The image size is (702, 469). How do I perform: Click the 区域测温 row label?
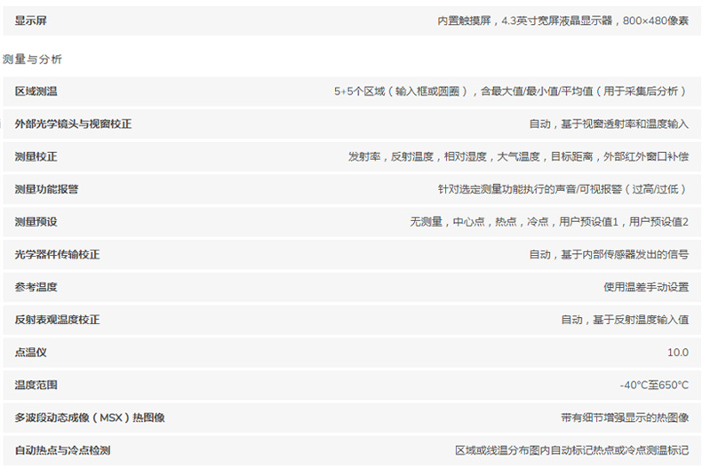36,91
